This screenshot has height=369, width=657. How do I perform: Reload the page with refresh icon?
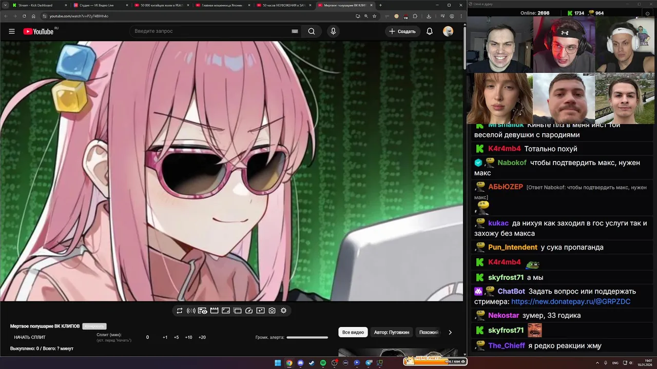[x=25, y=16]
